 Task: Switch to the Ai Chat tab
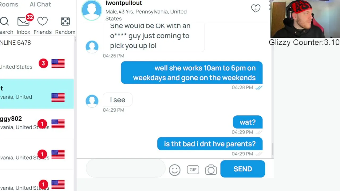click(x=40, y=4)
